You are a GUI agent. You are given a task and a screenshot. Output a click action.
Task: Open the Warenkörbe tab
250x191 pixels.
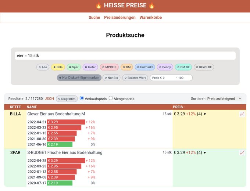[151, 18]
